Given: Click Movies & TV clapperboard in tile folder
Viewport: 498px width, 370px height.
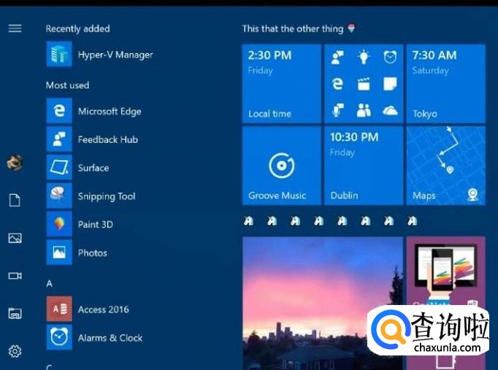Looking at the screenshot, I should click(364, 84).
